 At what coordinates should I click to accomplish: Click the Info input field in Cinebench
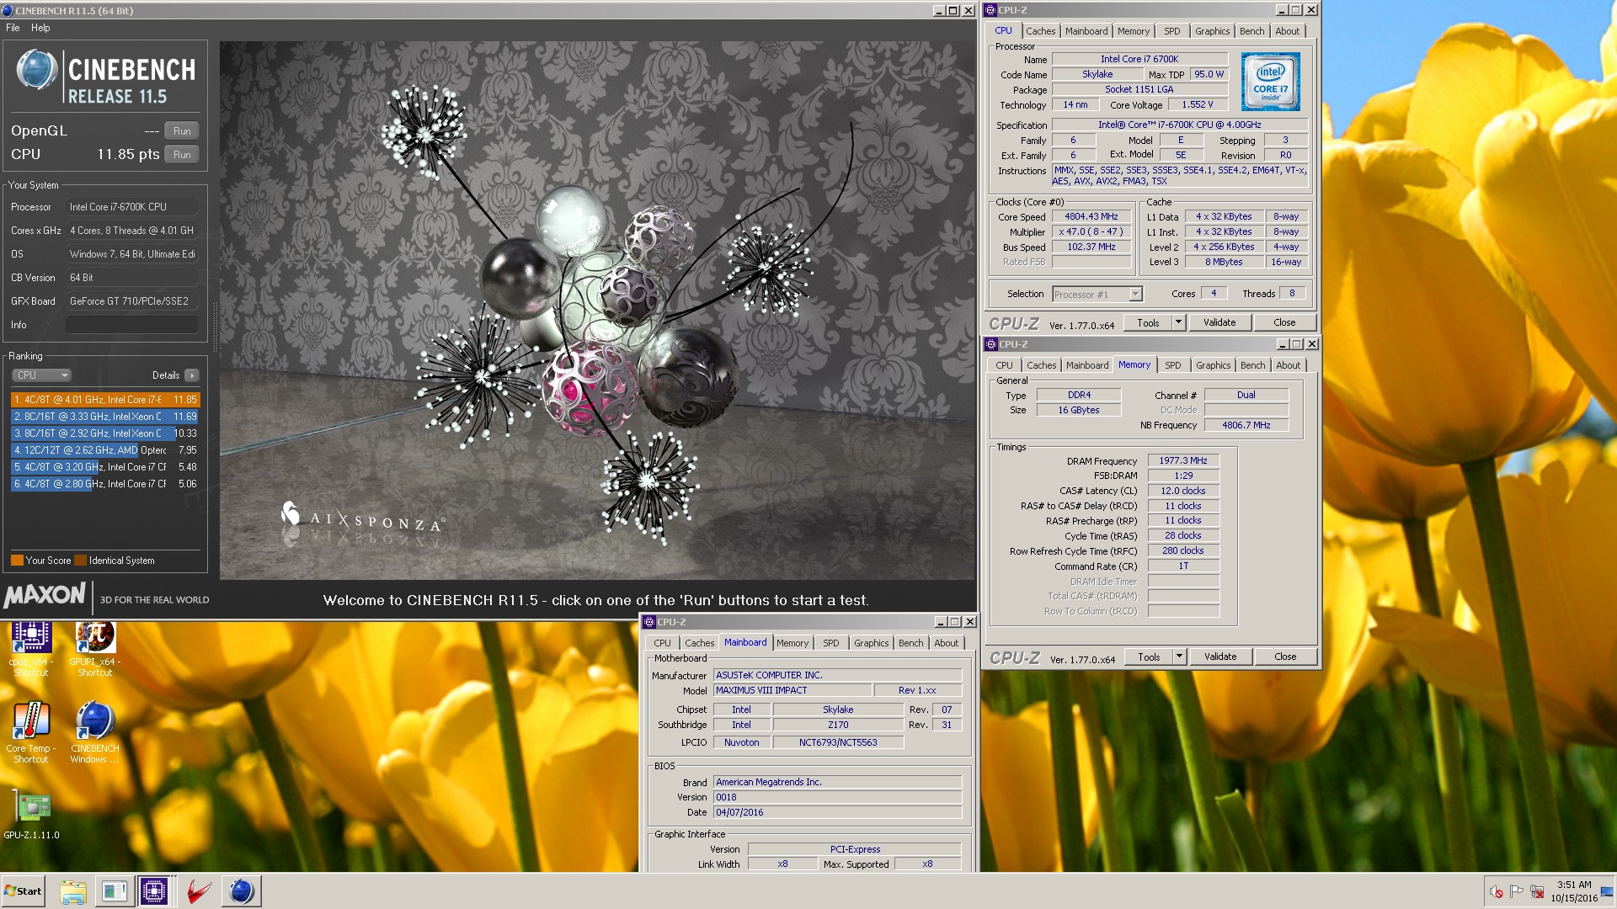coord(132,325)
